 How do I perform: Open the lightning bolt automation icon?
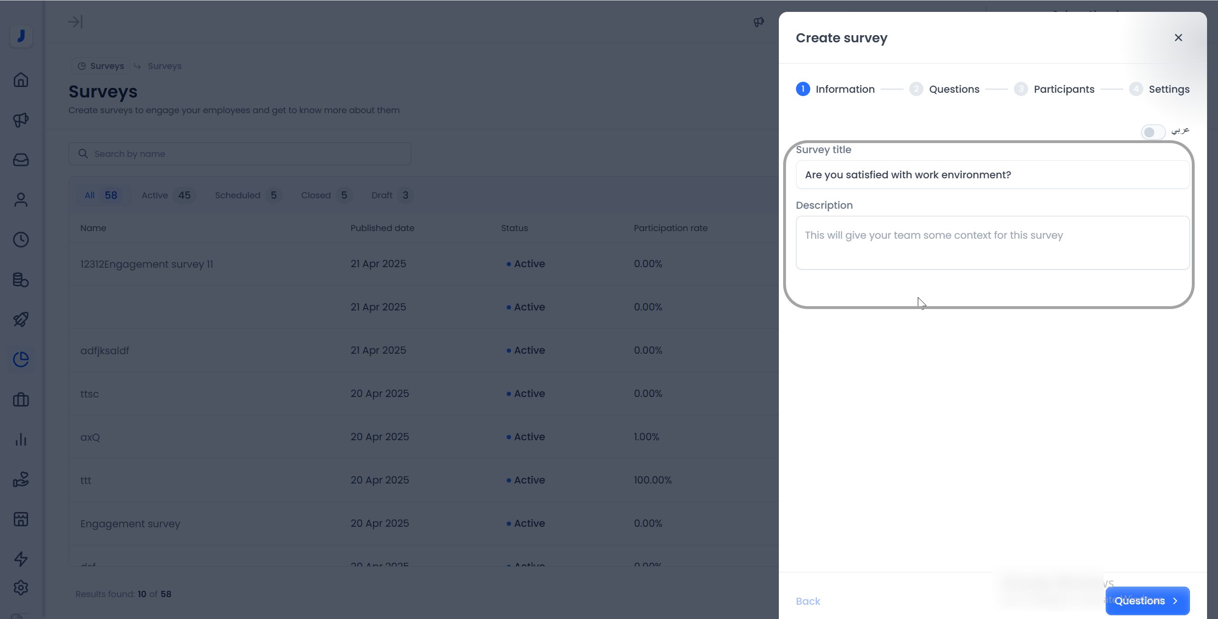click(x=21, y=559)
